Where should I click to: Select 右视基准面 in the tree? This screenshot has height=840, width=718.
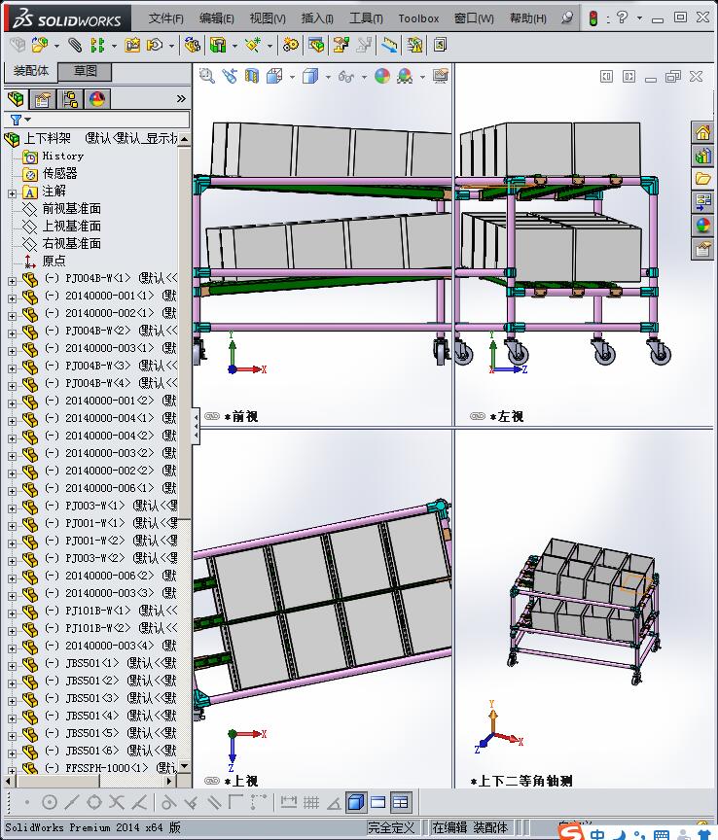(x=71, y=243)
